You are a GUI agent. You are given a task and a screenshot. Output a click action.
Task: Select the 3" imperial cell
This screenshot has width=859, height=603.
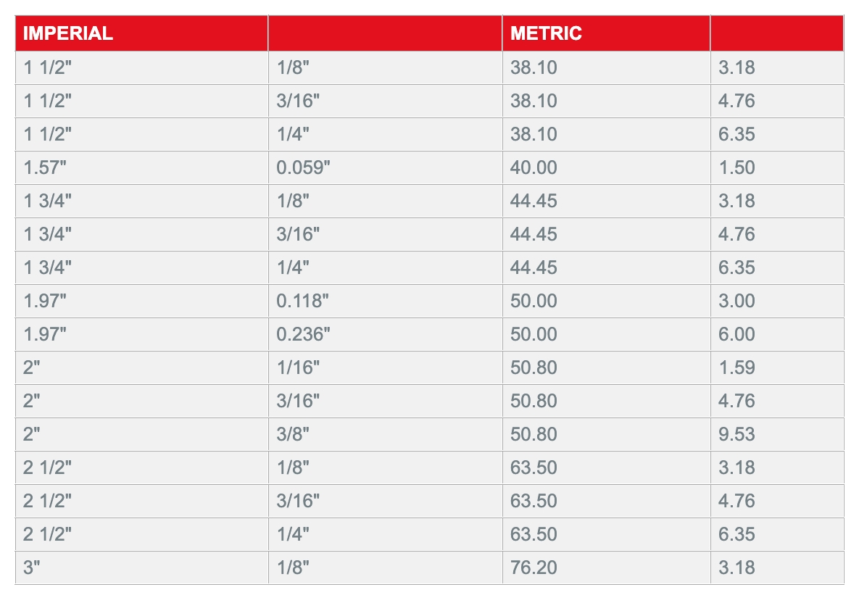click(x=141, y=568)
